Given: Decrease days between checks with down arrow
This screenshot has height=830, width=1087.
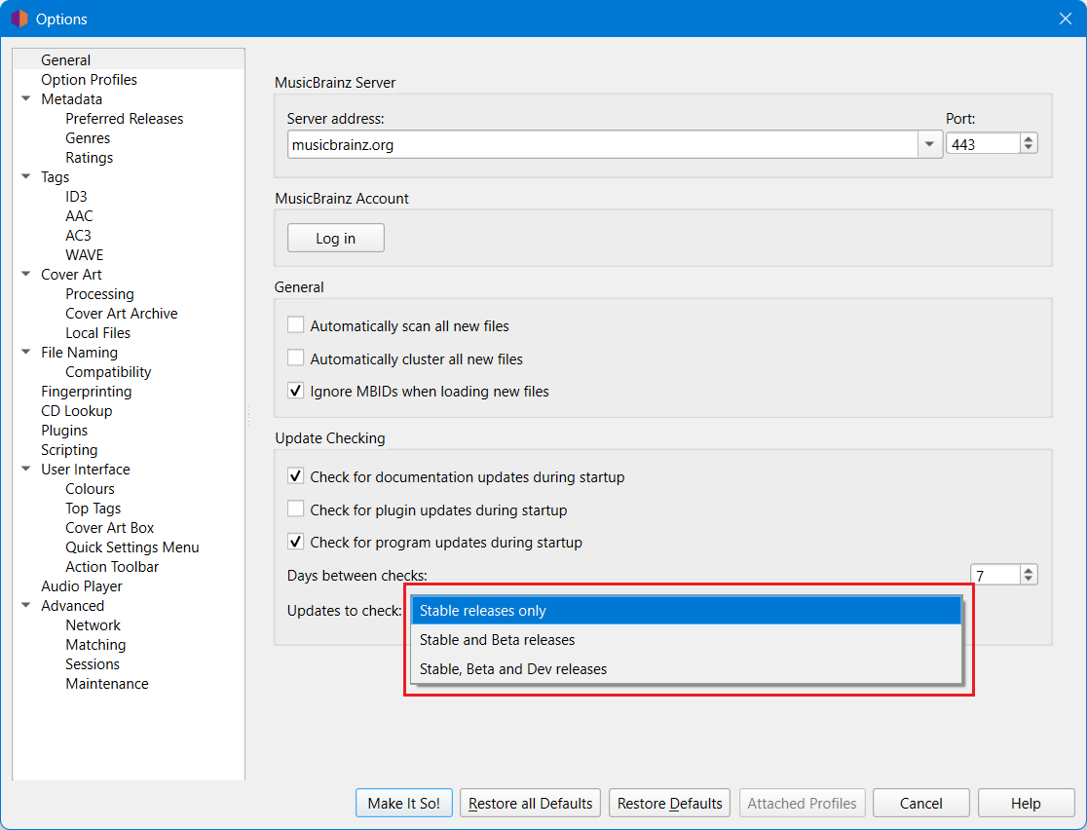Looking at the screenshot, I should pyautogui.click(x=1029, y=580).
